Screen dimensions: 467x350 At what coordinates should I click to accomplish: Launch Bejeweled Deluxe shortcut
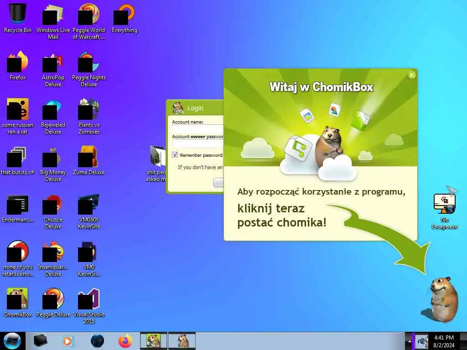pos(53,116)
